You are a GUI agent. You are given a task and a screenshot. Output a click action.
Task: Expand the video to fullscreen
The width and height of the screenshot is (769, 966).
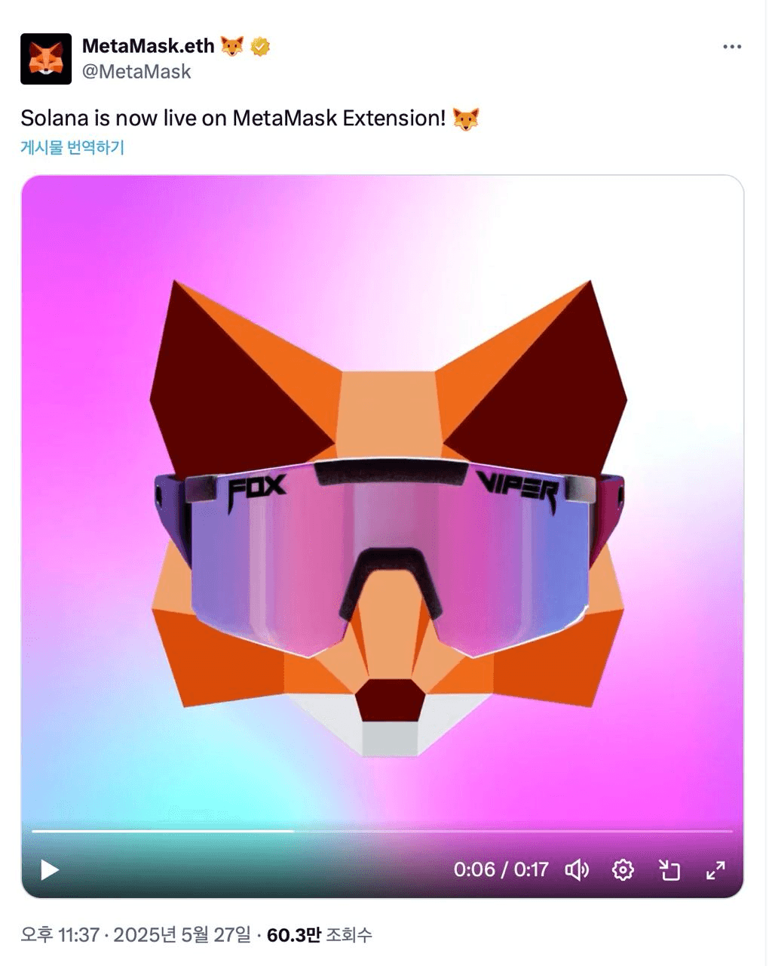715,870
